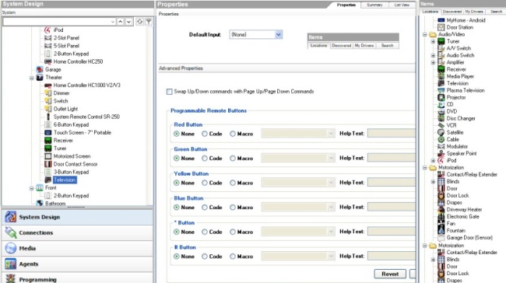
Task: Click the Plasma Television icon in Items
Action: [441, 90]
